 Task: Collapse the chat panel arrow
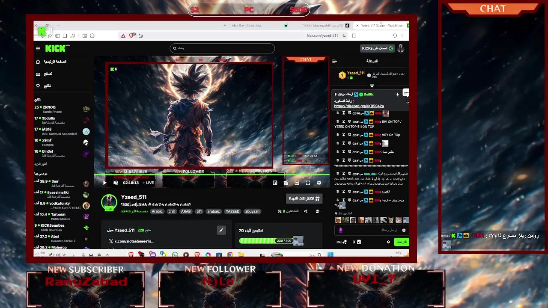334,62
